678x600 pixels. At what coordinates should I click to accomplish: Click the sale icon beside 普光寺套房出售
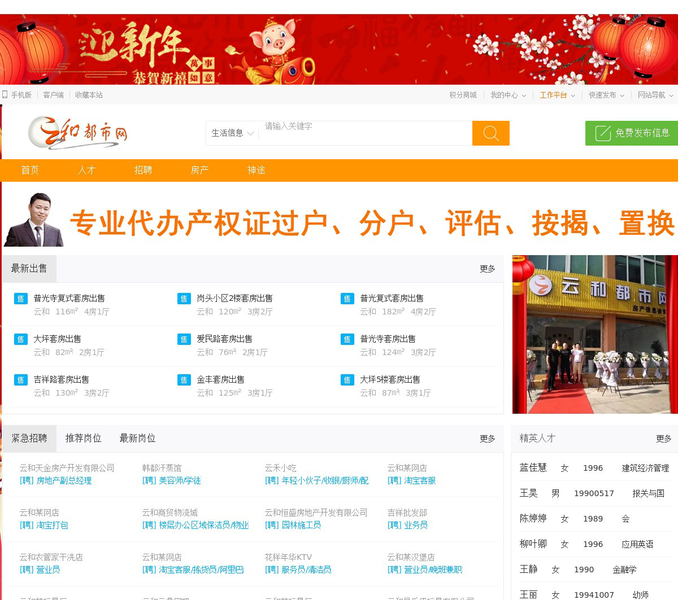coord(347,339)
